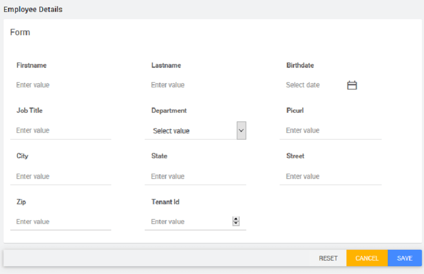Viewport: 424px width, 274px height.
Task: Expand the Department dropdown arrow
Action: (241, 131)
